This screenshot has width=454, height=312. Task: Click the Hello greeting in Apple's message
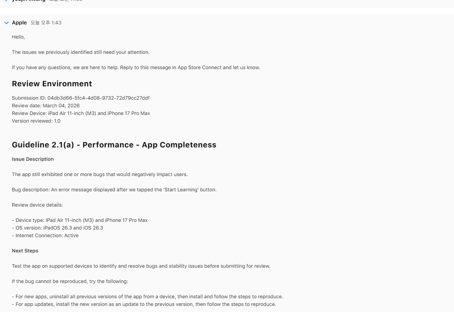[x=18, y=37]
